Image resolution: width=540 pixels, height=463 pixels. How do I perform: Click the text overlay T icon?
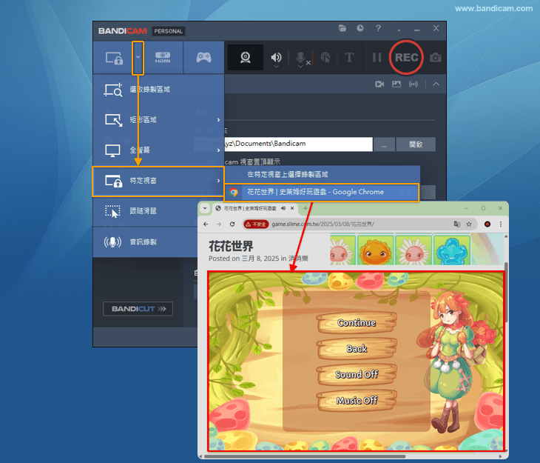[x=350, y=57]
